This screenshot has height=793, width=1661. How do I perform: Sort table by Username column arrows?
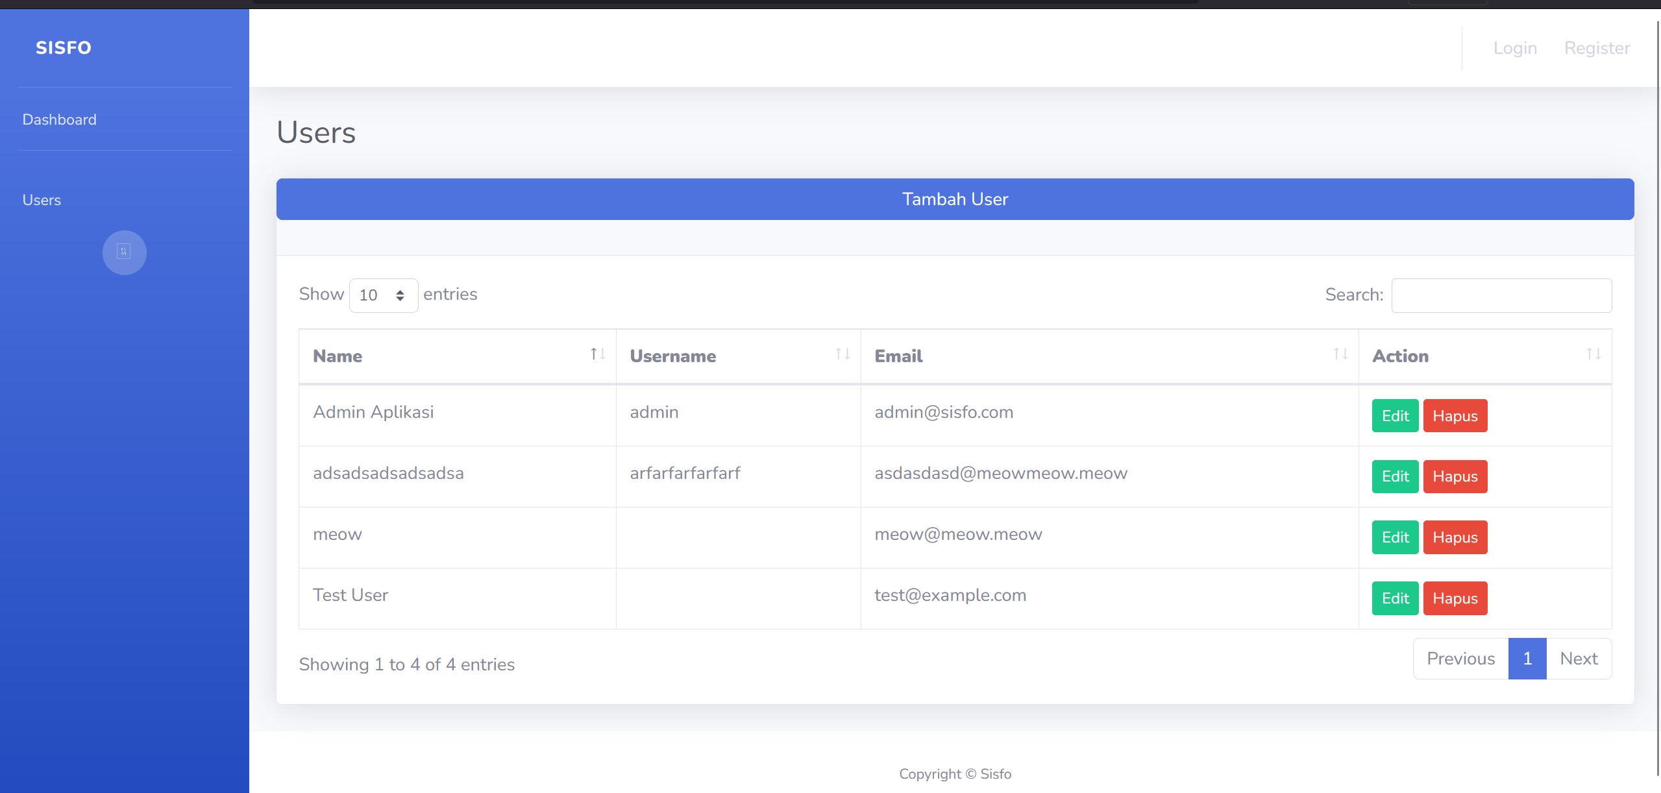click(842, 354)
